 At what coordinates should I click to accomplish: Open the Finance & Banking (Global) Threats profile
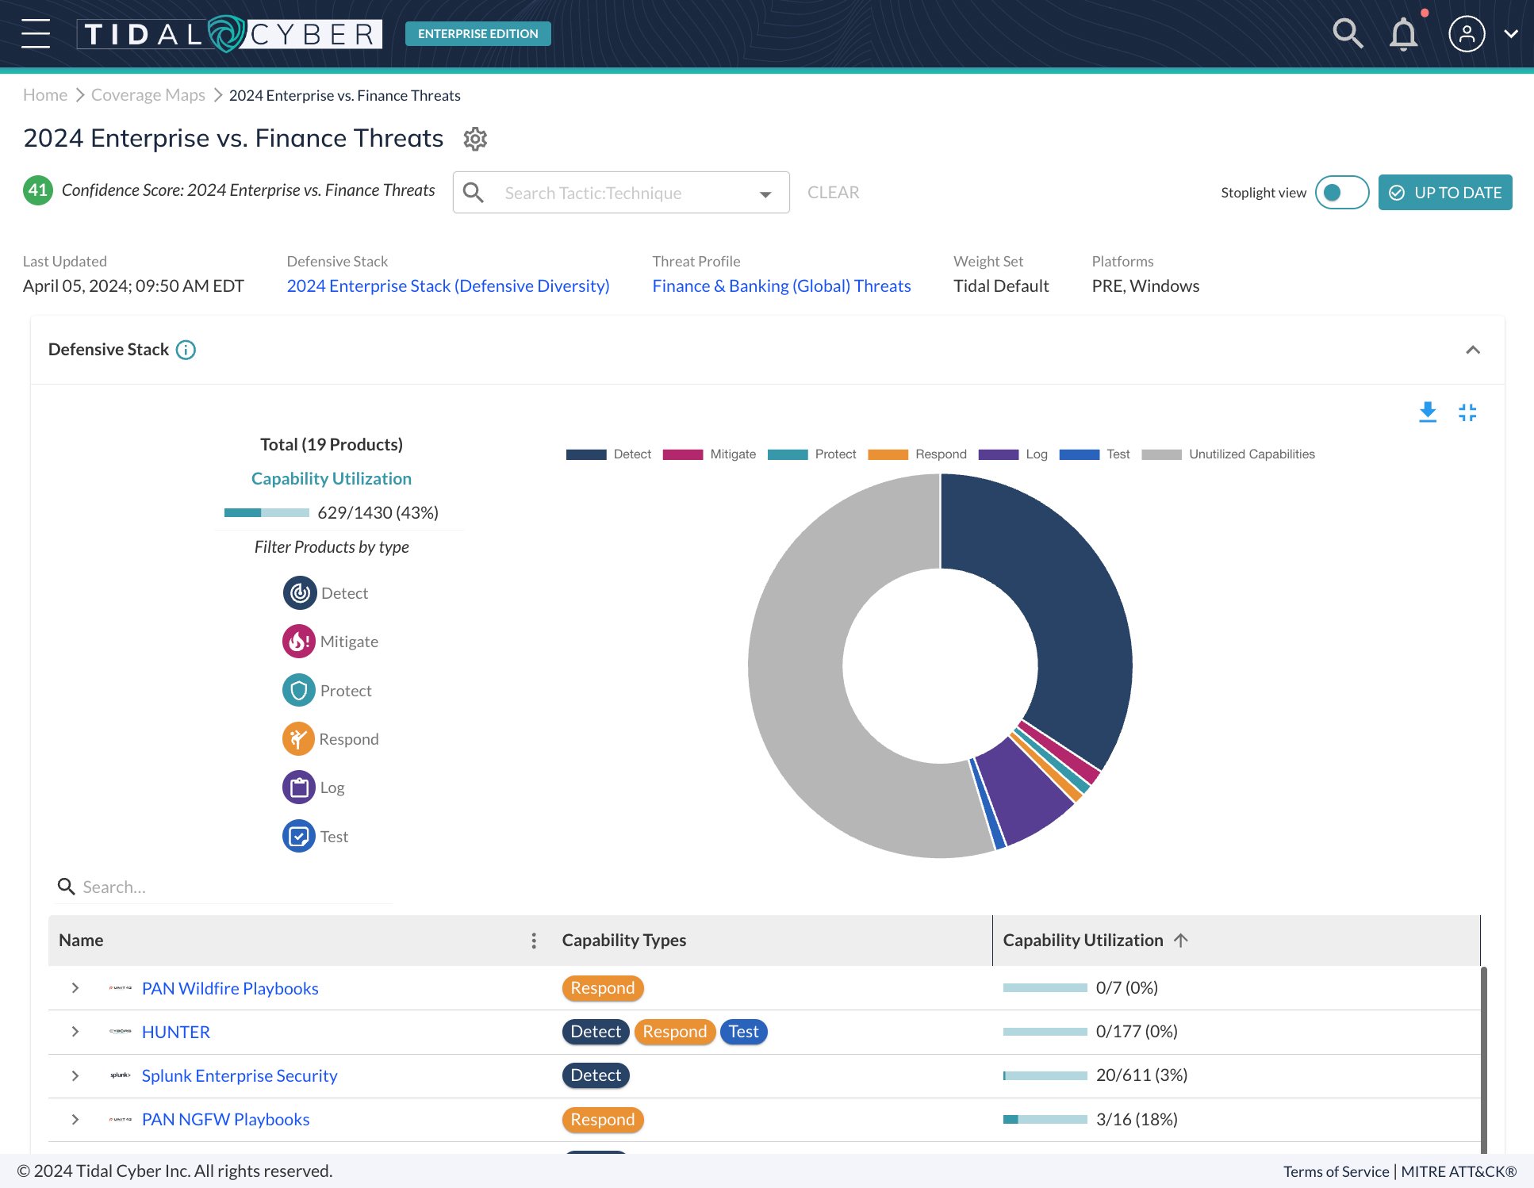pyautogui.click(x=780, y=286)
